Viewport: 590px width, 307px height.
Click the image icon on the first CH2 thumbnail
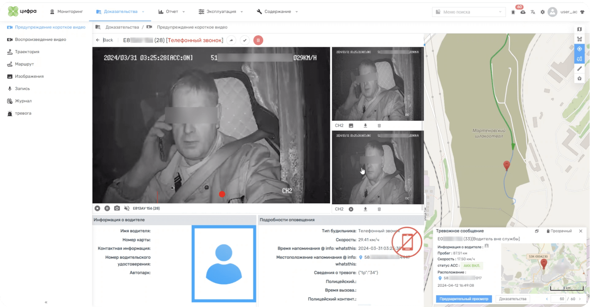[x=351, y=126]
